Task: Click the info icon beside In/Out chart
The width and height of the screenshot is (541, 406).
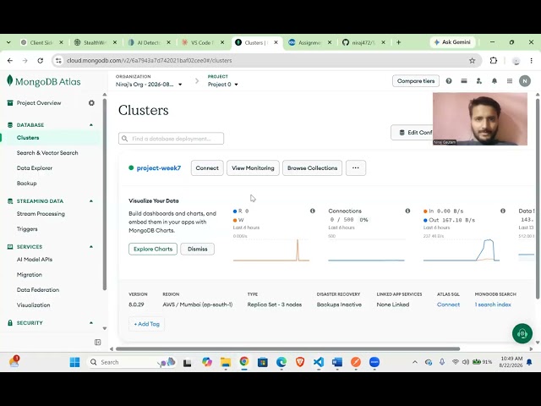Action: tap(503, 211)
